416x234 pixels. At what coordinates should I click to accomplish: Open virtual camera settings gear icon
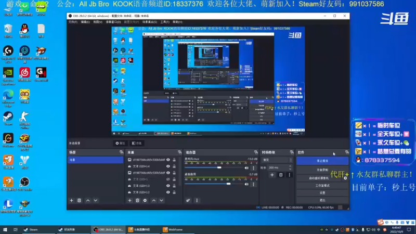coord(345,178)
